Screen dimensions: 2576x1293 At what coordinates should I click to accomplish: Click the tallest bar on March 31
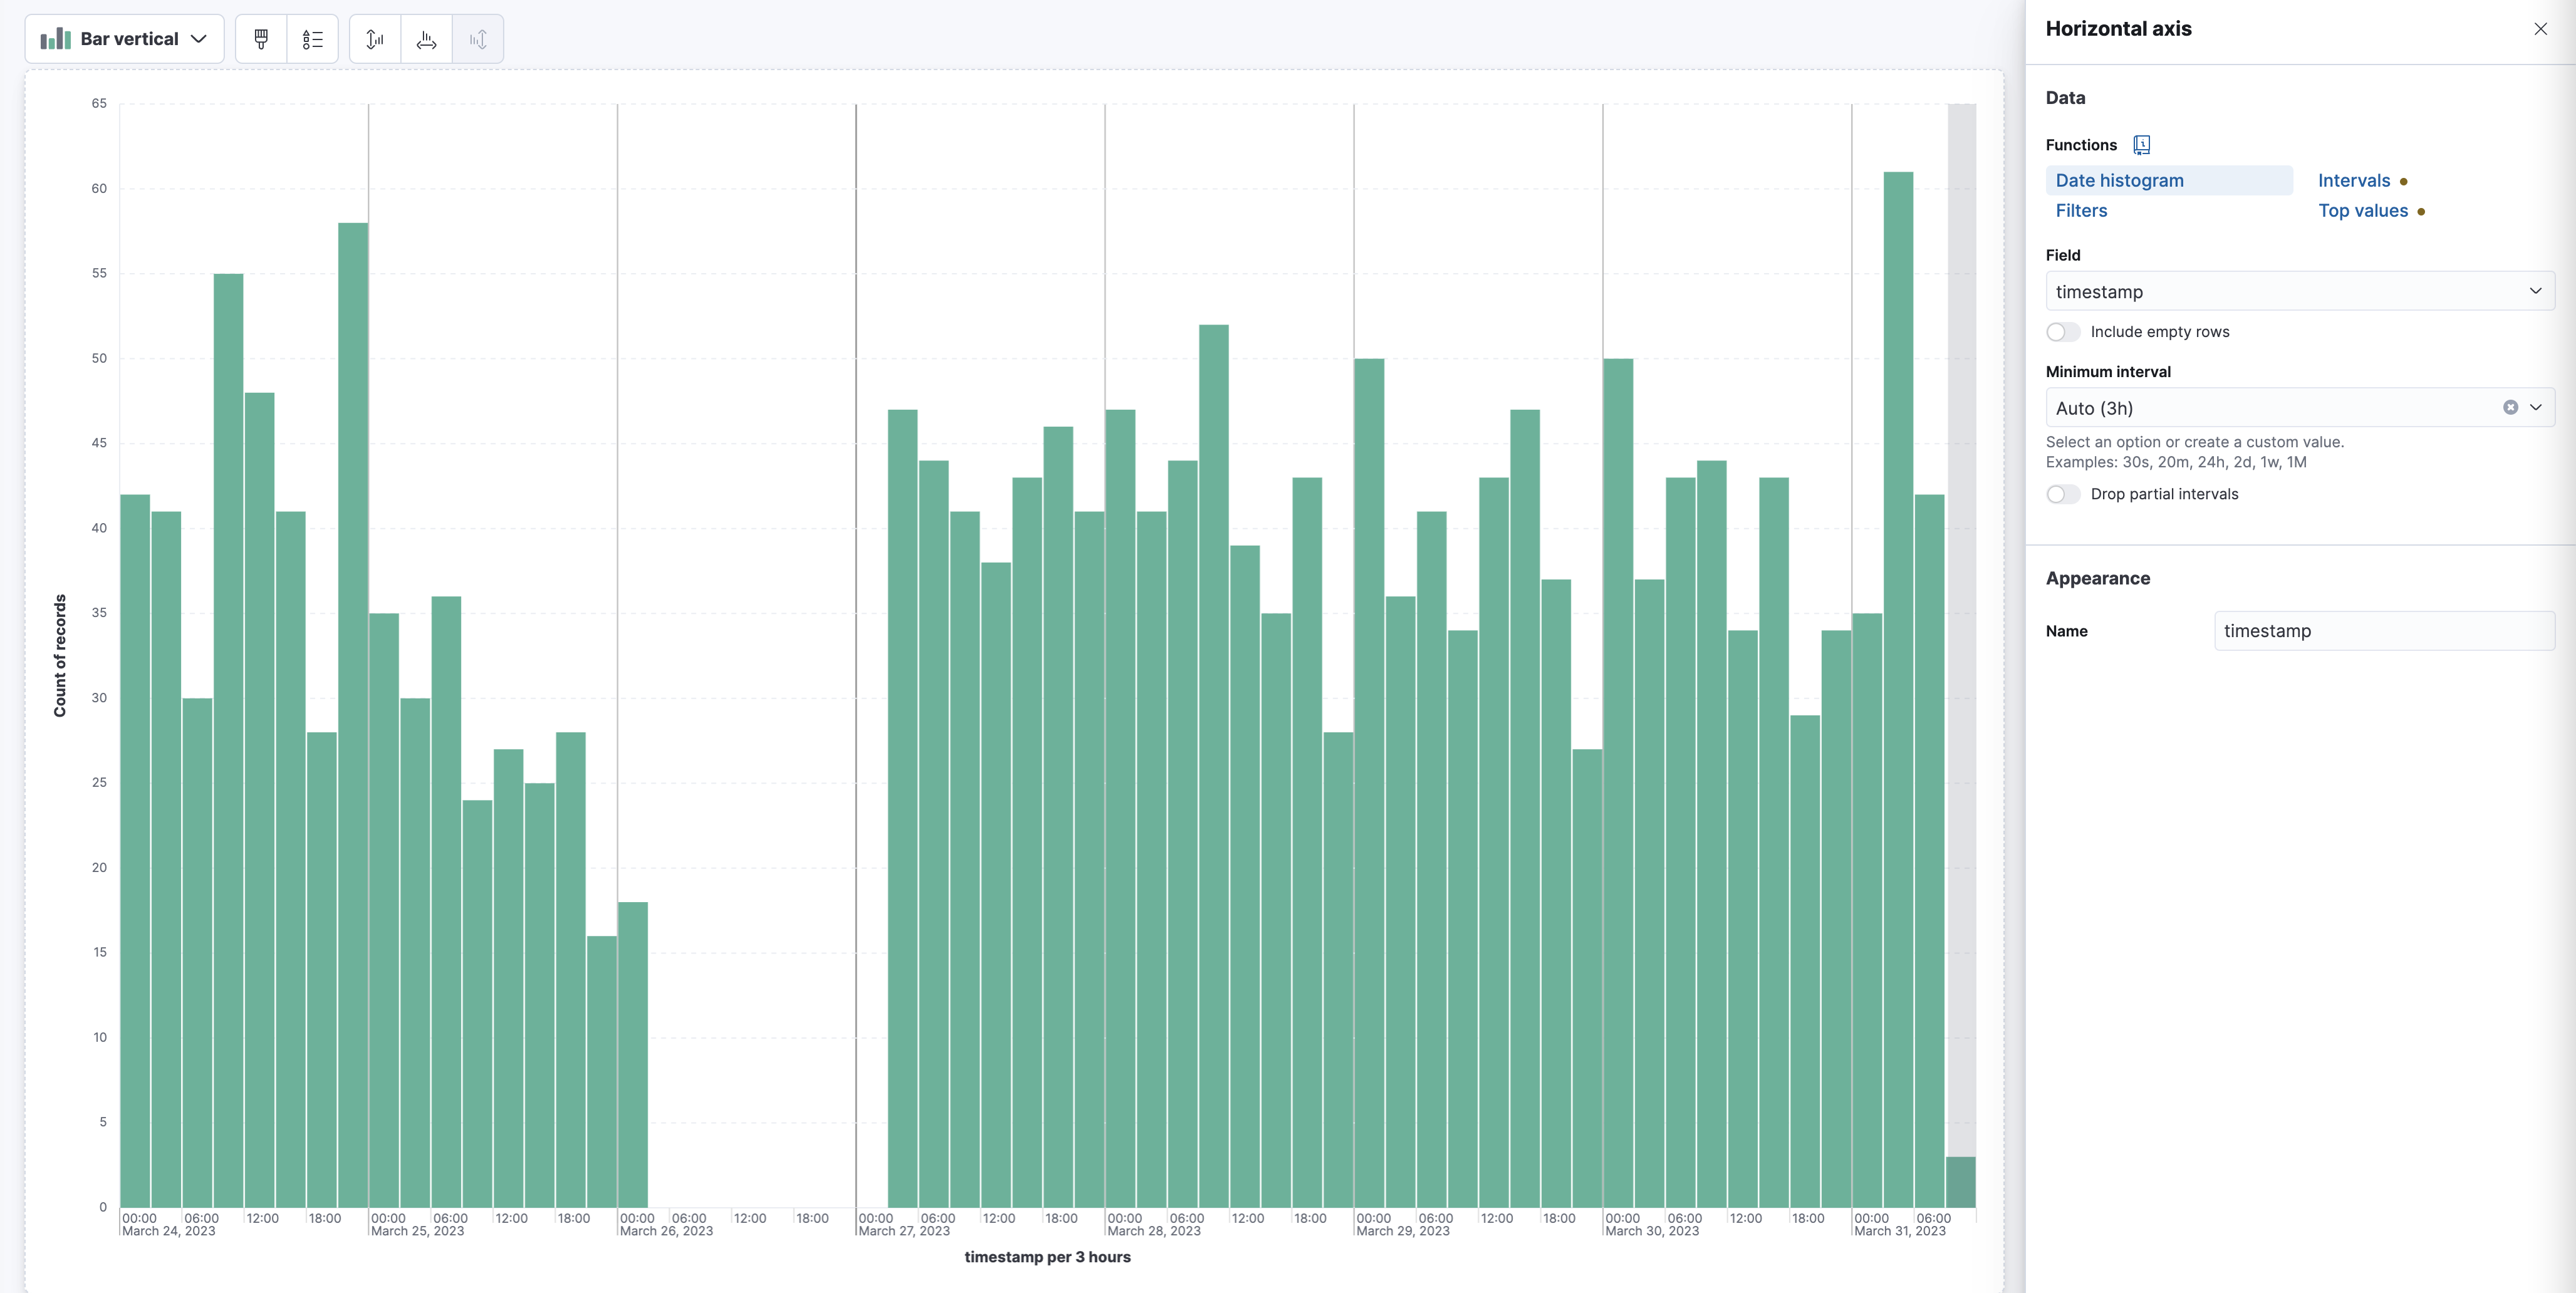pos(1897,600)
